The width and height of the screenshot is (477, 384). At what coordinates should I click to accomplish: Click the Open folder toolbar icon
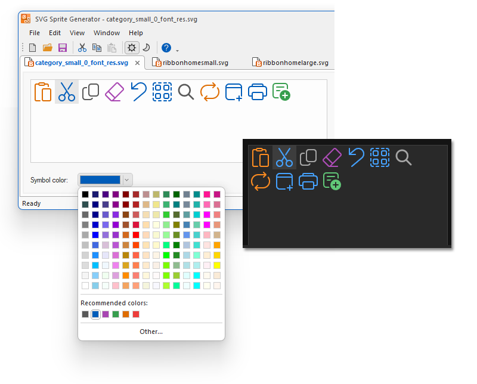[x=48, y=48]
